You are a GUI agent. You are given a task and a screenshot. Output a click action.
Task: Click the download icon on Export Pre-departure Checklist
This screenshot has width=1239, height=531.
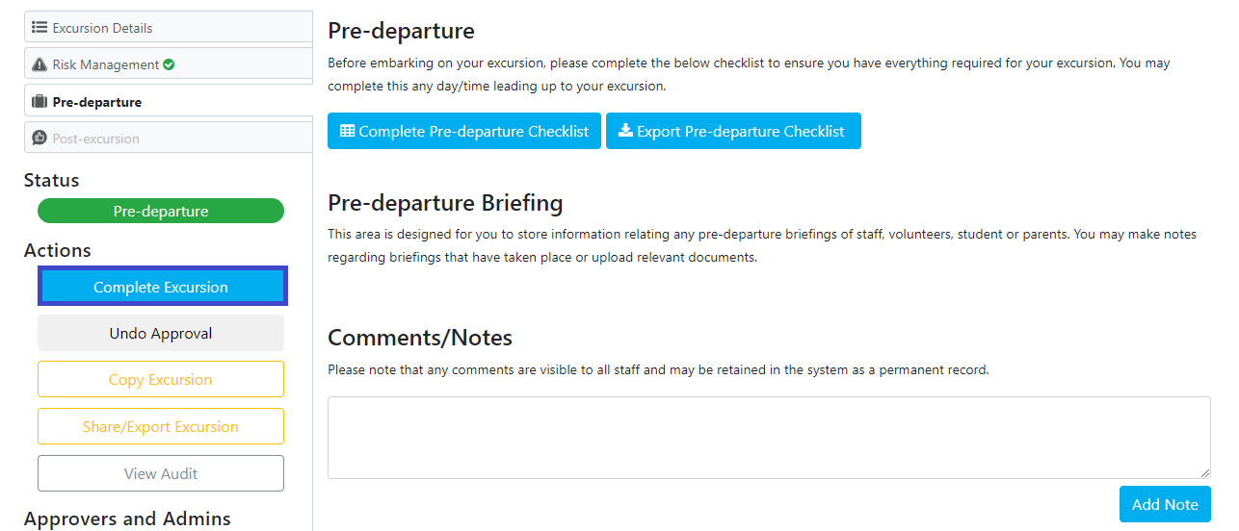[625, 131]
